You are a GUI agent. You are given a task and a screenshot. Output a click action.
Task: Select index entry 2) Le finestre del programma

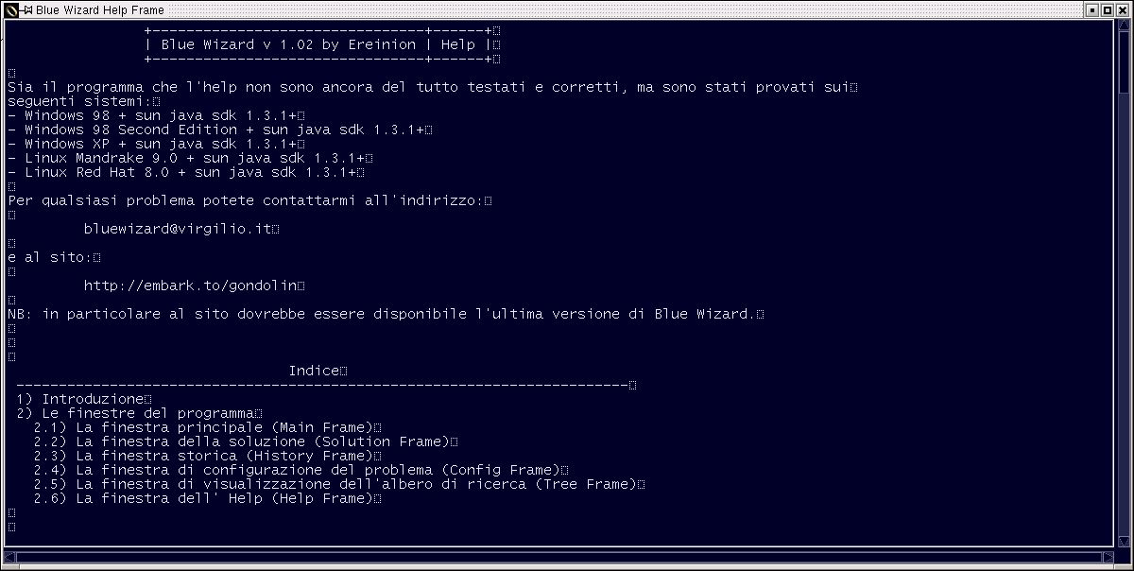135,413
